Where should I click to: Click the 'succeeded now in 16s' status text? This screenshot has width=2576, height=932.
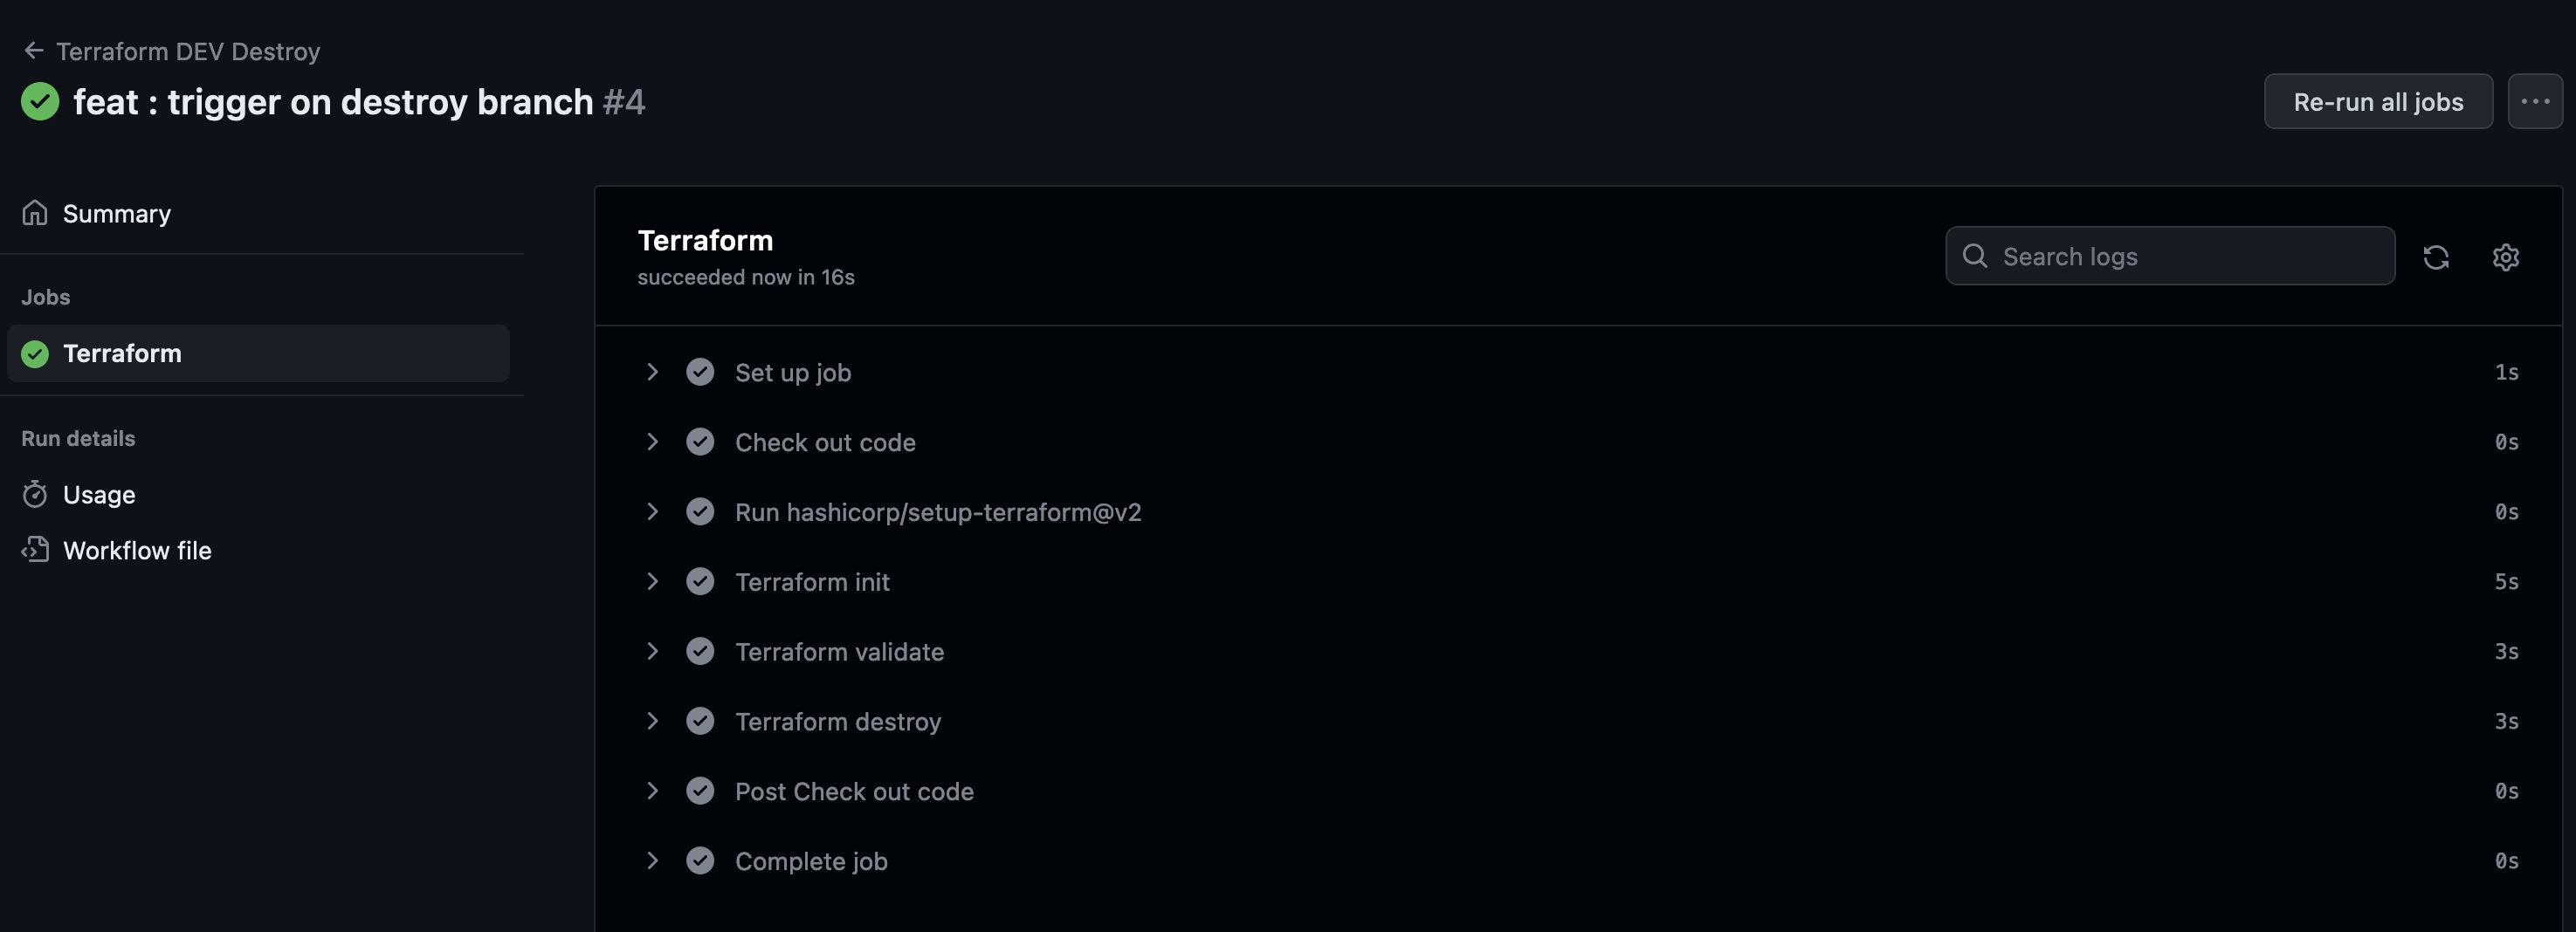[x=746, y=277]
